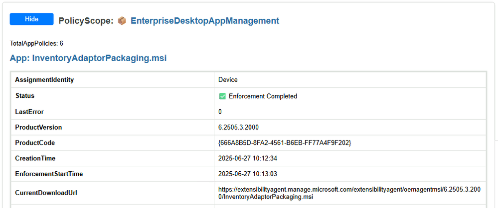Click the green check icon beside Enforcement Completed
Image resolution: width=498 pixels, height=208 pixels.
pos(222,96)
